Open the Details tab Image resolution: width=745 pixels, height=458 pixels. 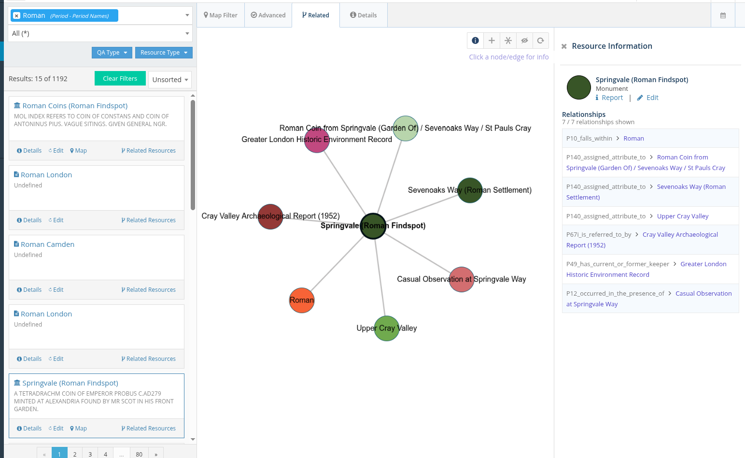pos(363,15)
